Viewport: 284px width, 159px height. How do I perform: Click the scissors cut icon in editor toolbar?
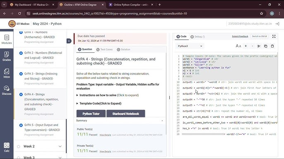[259, 46]
